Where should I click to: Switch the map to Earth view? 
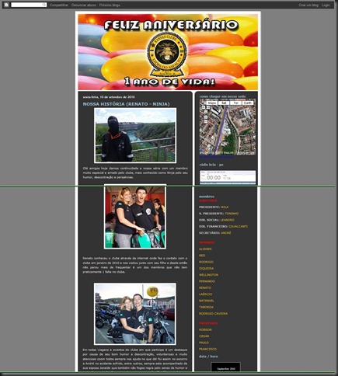click(x=248, y=103)
